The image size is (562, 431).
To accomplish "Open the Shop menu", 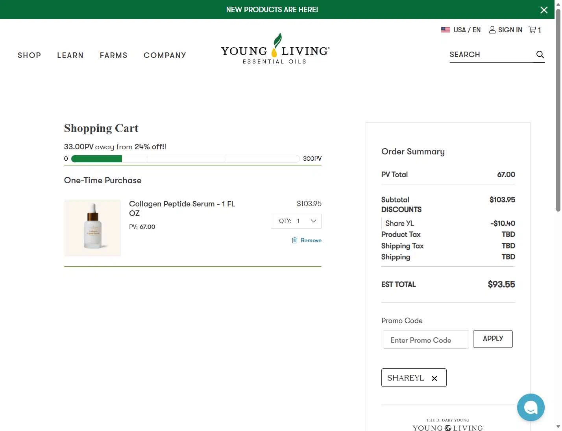I will (x=30, y=55).
